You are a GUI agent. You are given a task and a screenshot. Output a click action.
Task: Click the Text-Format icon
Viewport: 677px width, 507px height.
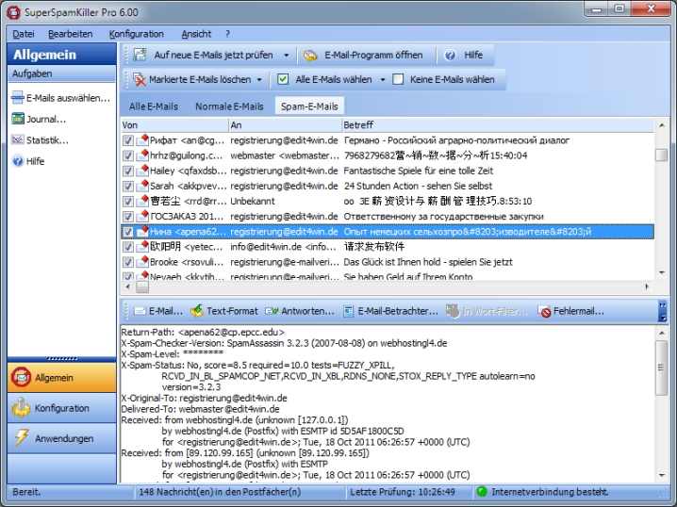(x=197, y=311)
